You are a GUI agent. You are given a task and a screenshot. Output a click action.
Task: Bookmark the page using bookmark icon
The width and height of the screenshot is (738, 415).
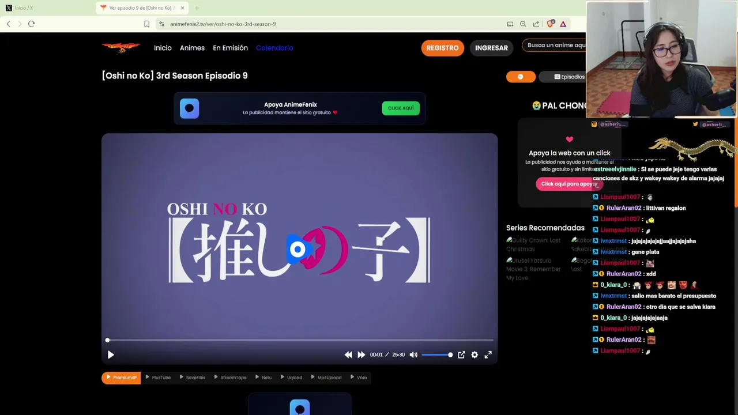(x=146, y=24)
